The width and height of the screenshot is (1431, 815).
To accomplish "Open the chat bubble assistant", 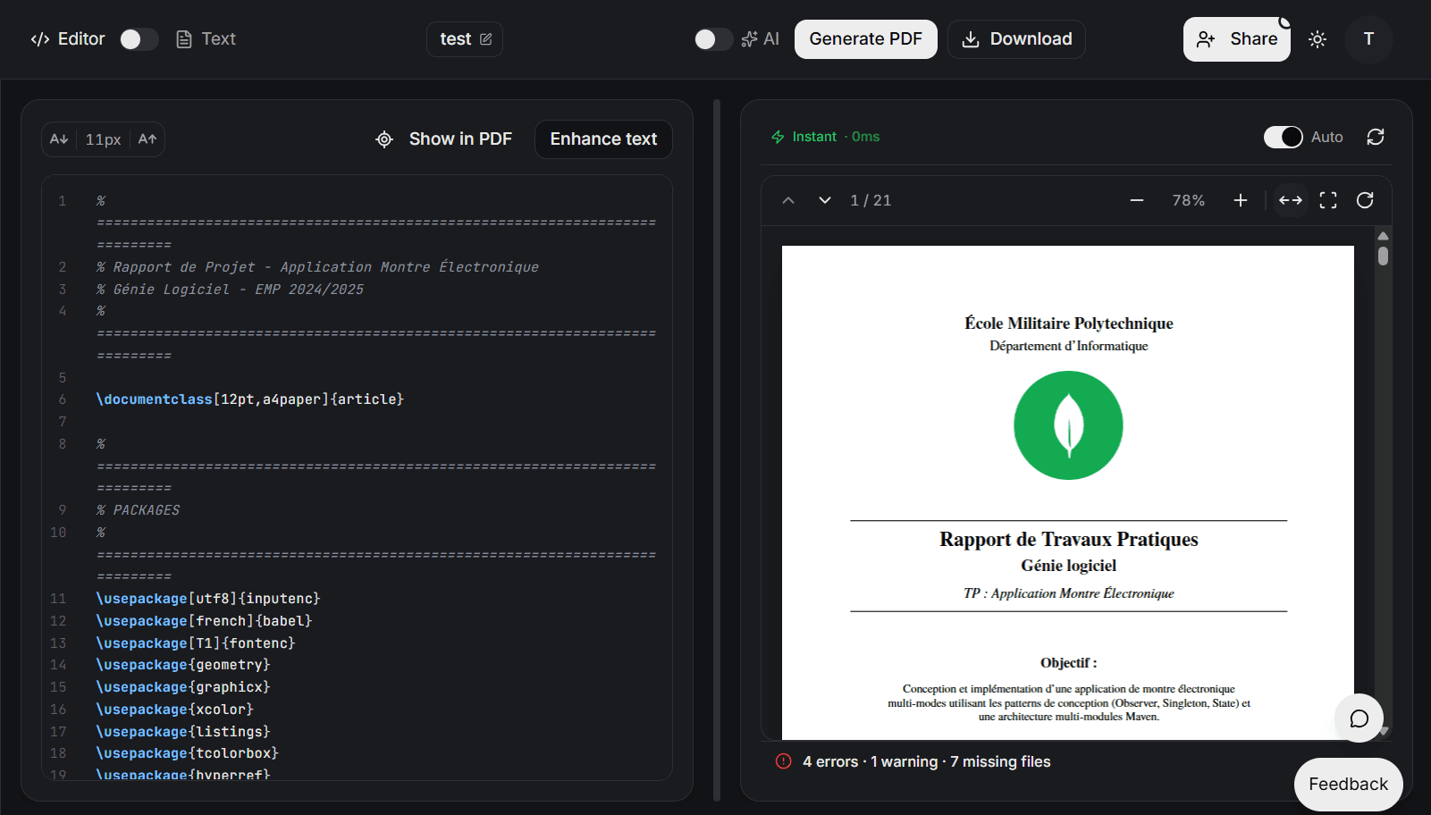I will (x=1359, y=718).
